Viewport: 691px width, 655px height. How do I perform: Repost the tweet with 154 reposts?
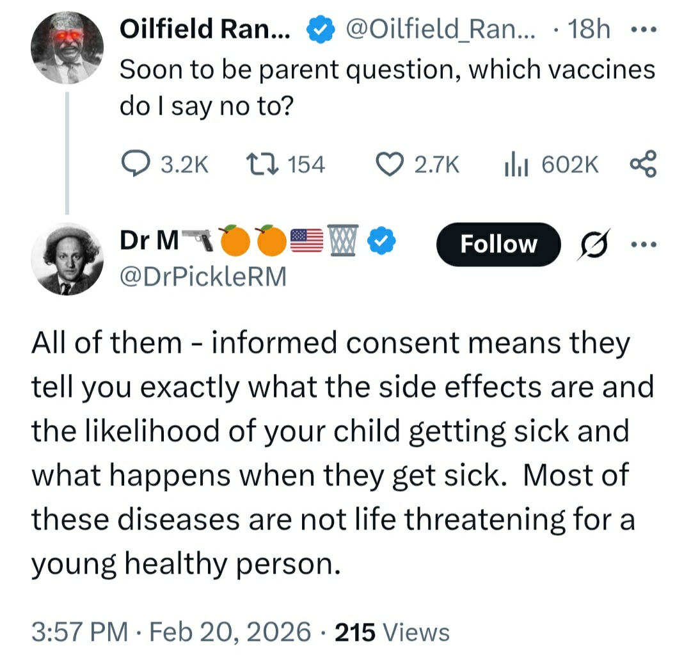point(260,165)
